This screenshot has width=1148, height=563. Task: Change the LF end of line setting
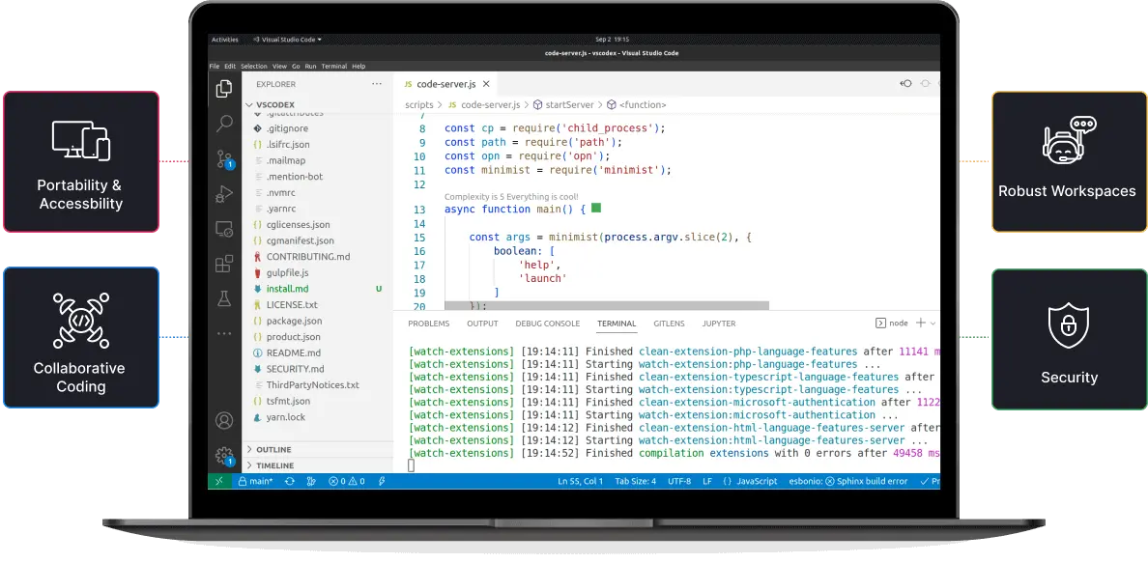707,481
